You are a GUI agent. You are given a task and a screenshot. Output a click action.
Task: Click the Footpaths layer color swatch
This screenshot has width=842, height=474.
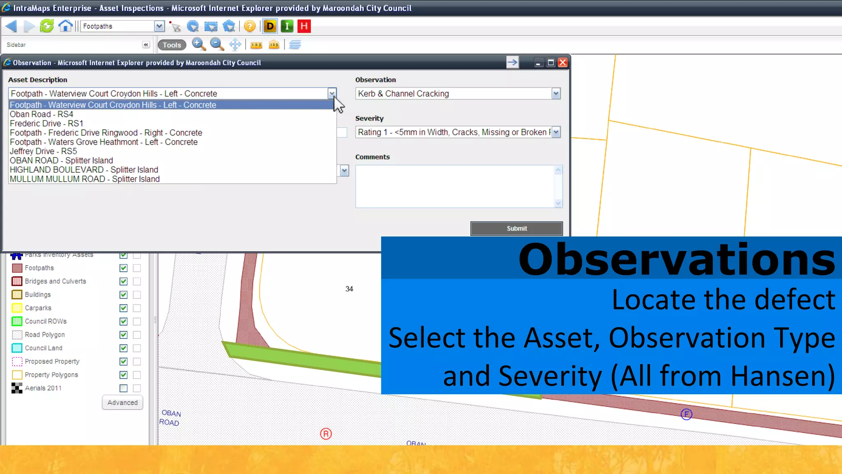coord(17,268)
